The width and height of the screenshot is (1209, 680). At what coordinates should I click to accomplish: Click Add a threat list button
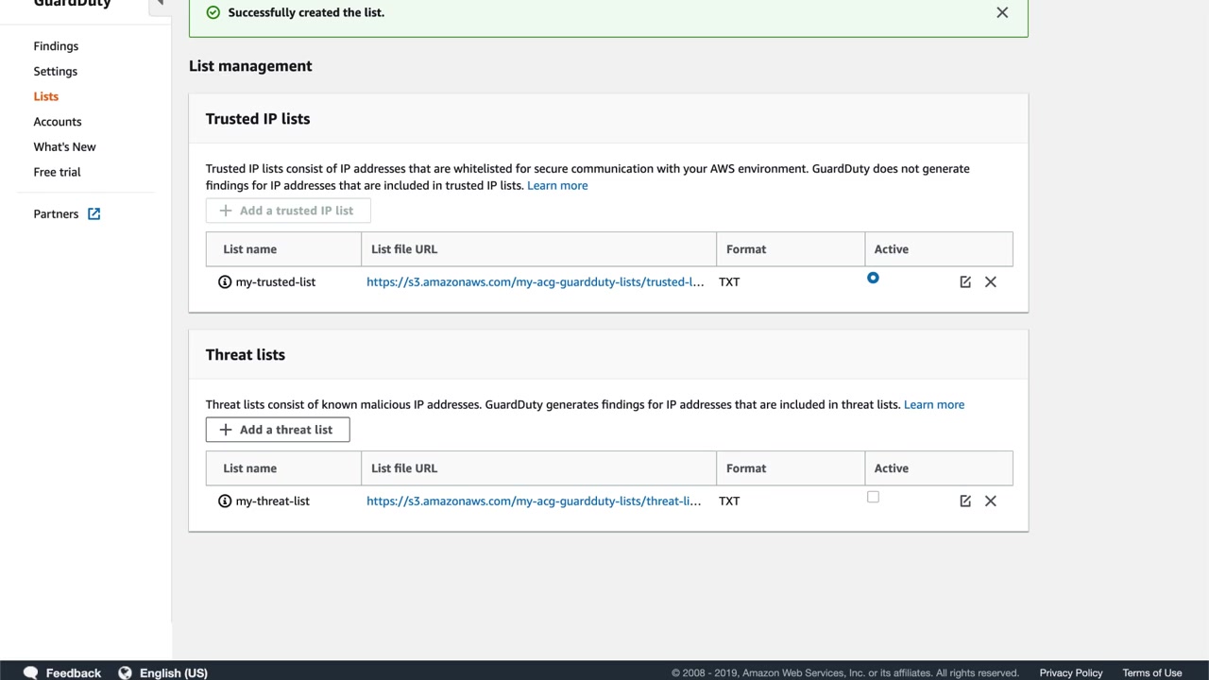[x=278, y=430]
